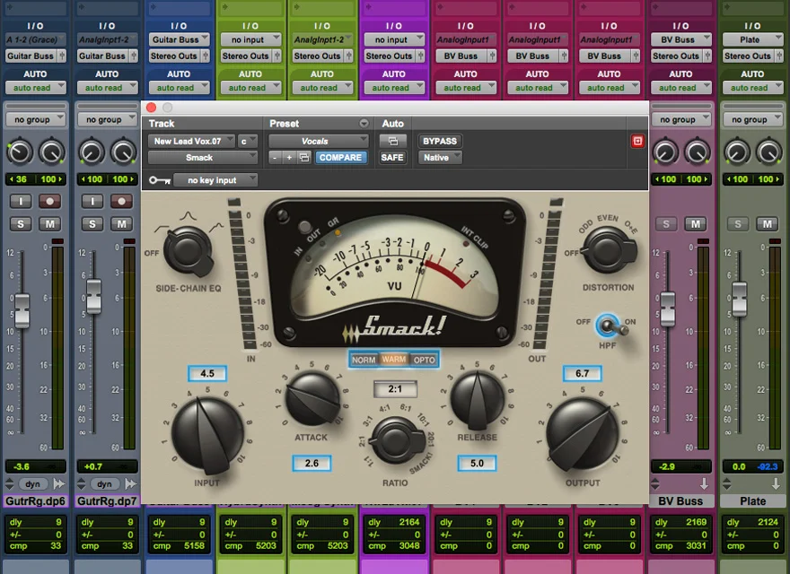
Task: Enable input monitoring on GutrRg.dp6
Action: click(x=21, y=202)
